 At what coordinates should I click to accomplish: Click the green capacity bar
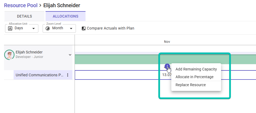pos(117,59)
